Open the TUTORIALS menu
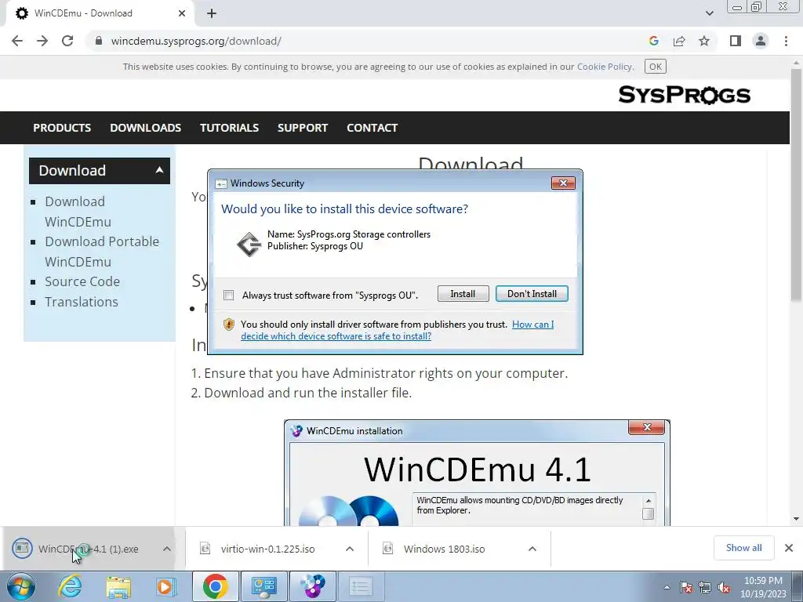Screen dimensions: 803x602 click(230, 128)
